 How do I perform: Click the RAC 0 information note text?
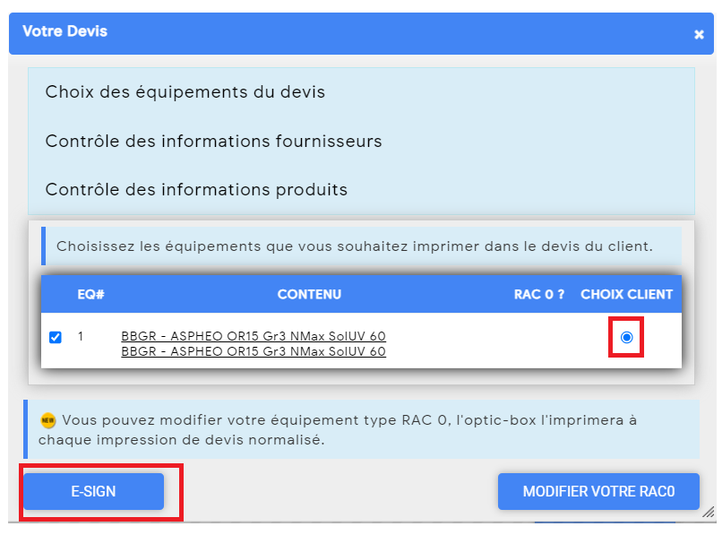point(338,430)
